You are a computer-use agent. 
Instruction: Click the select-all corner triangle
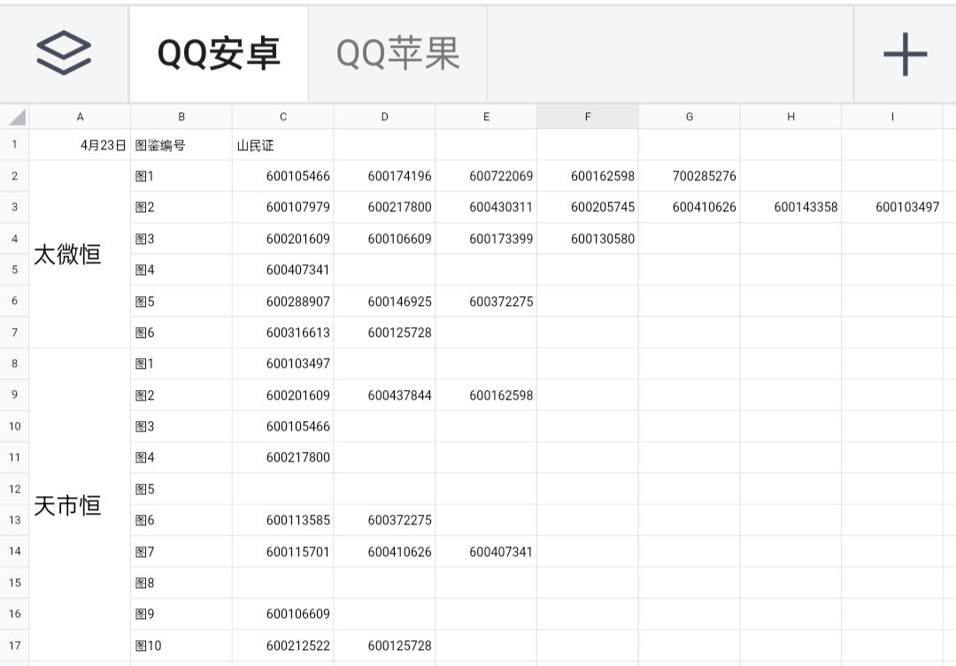coord(15,117)
